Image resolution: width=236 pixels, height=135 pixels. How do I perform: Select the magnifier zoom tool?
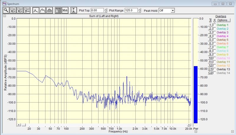6,10
